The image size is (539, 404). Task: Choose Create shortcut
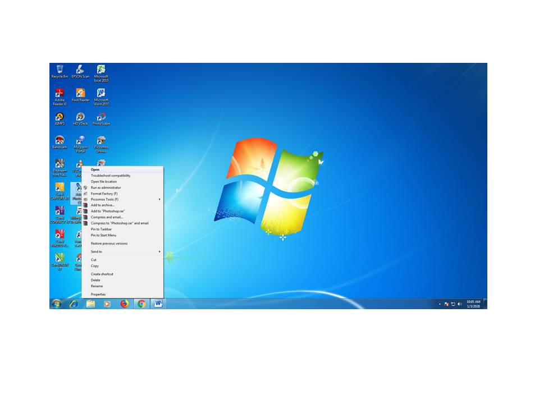tap(122, 274)
